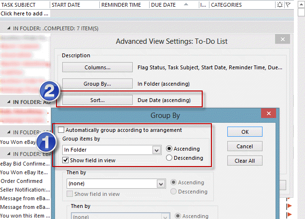Close the Group By dialog
This screenshot has height=219, width=305.
(x=269, y=113)
